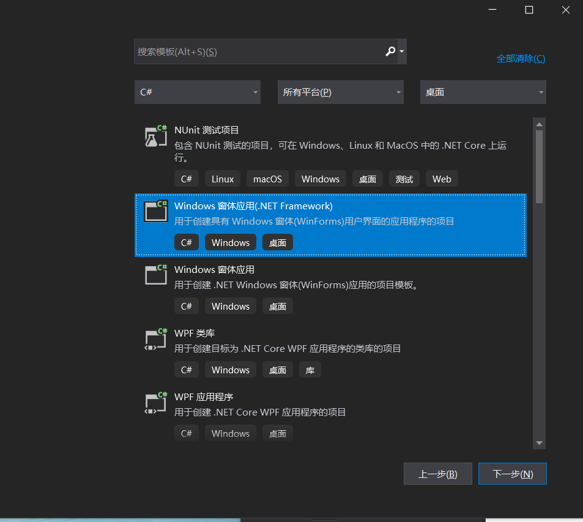Image resolution: width=583 pixels, height=522 pixels.
Task: Open the 所有平台 platform filter dropdown
Action: [341, 92]
